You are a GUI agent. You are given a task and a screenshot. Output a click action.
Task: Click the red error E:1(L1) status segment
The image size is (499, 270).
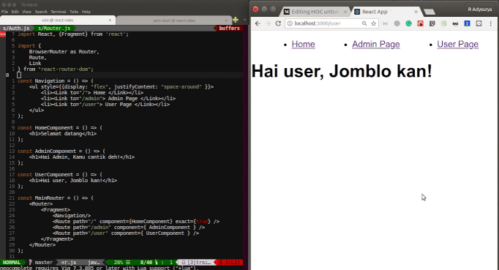230,263
